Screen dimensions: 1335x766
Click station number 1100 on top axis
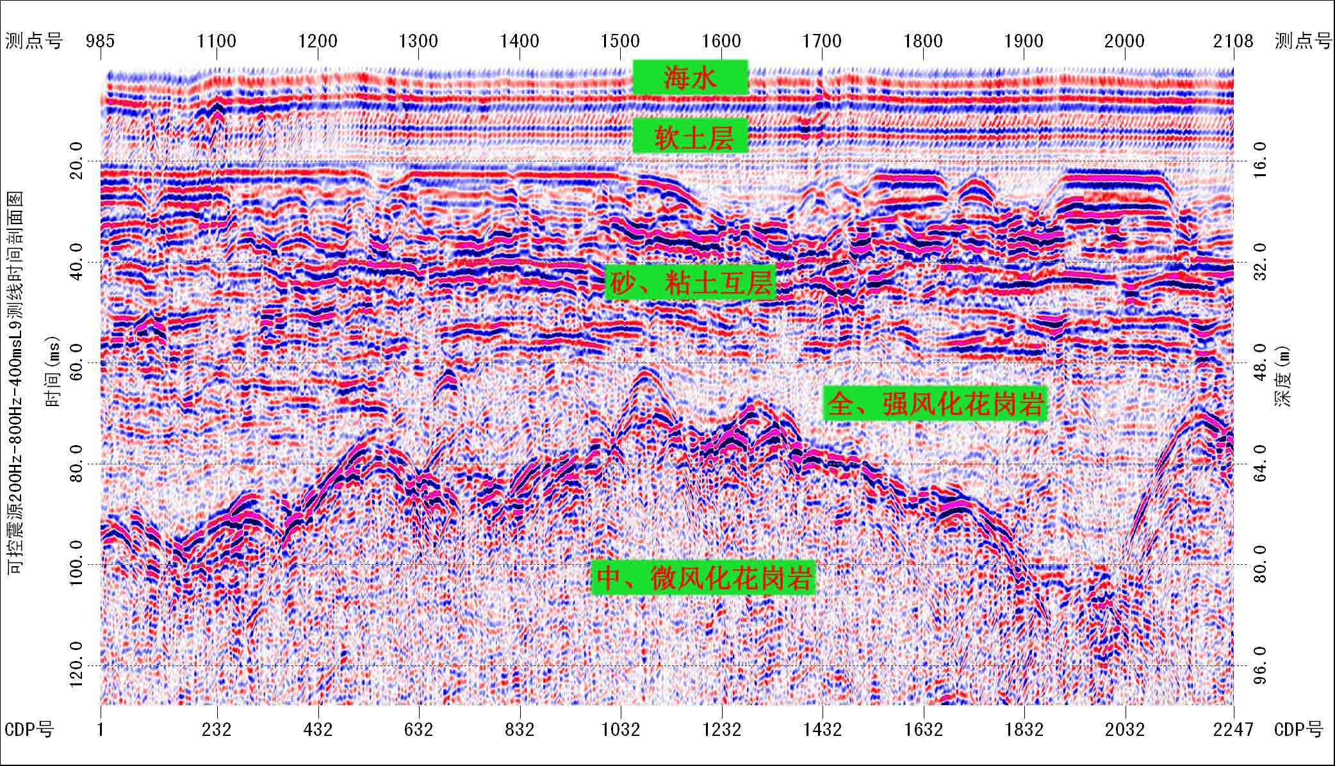217,42
